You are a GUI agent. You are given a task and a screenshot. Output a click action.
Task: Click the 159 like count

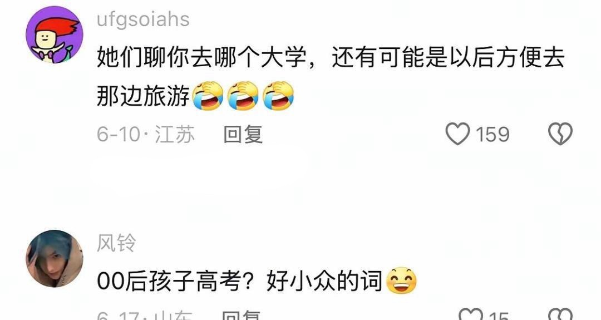tap(492, 135)
